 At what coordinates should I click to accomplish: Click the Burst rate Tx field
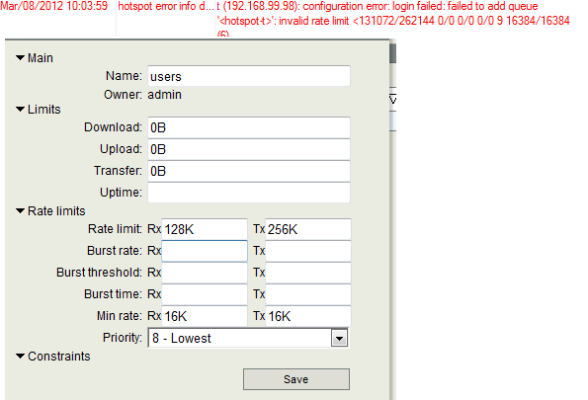[x=308, y=251]
